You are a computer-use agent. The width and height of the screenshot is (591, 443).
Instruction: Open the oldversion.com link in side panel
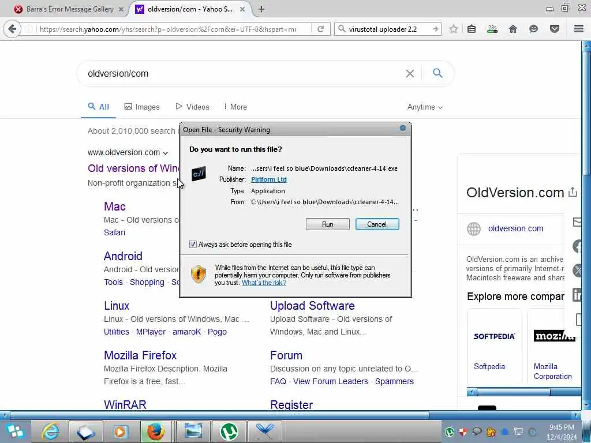click(515, 228)
